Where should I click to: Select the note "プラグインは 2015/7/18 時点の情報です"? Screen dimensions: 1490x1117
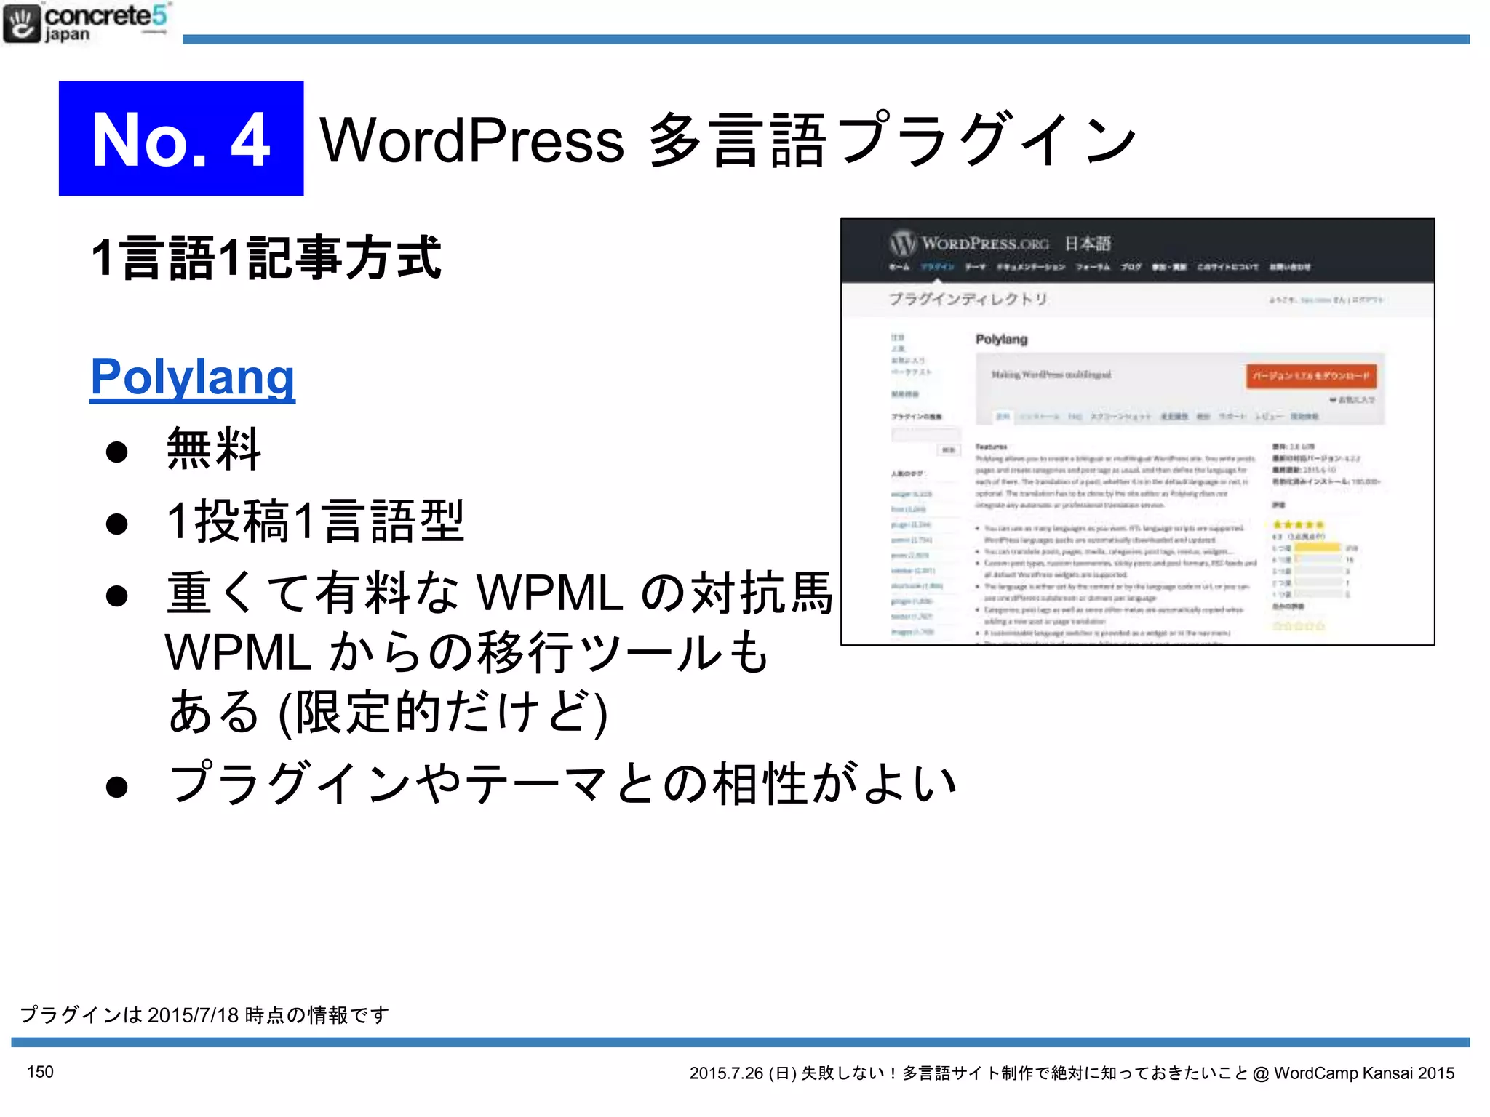point(204,1014)
